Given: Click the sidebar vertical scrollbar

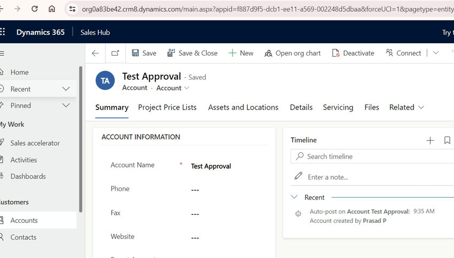Looking at the screenshot, I should pos(81,139).
